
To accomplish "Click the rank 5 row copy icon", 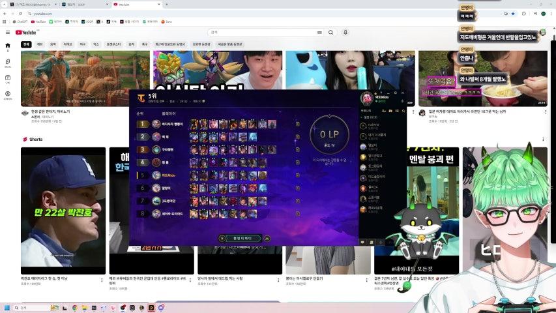I will click(x=298, y=175).
